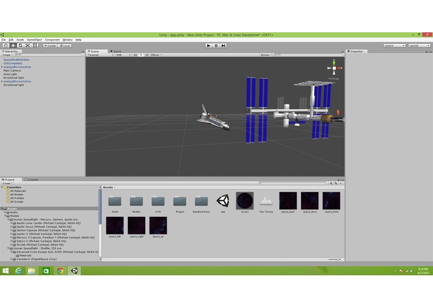The image size is (433, 307).
Task: Select the Move (translate) tool
Action: pyautogui.click(x=13, y=45)
